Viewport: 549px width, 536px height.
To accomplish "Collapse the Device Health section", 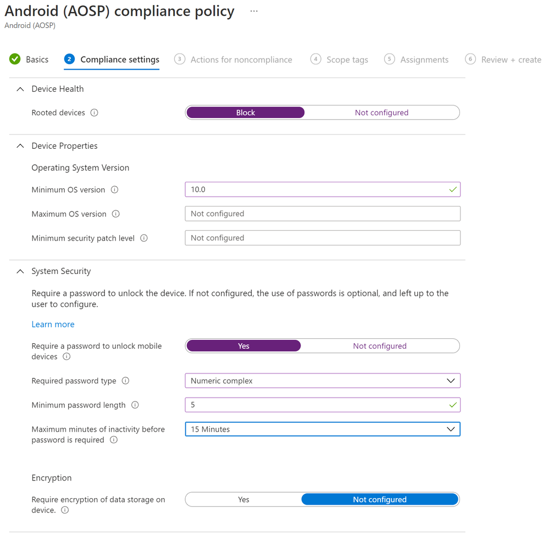I will click(20, 89).
